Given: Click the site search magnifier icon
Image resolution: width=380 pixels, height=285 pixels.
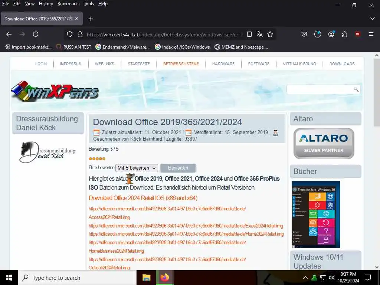Looking at the screenshot, I should point(356,89).
